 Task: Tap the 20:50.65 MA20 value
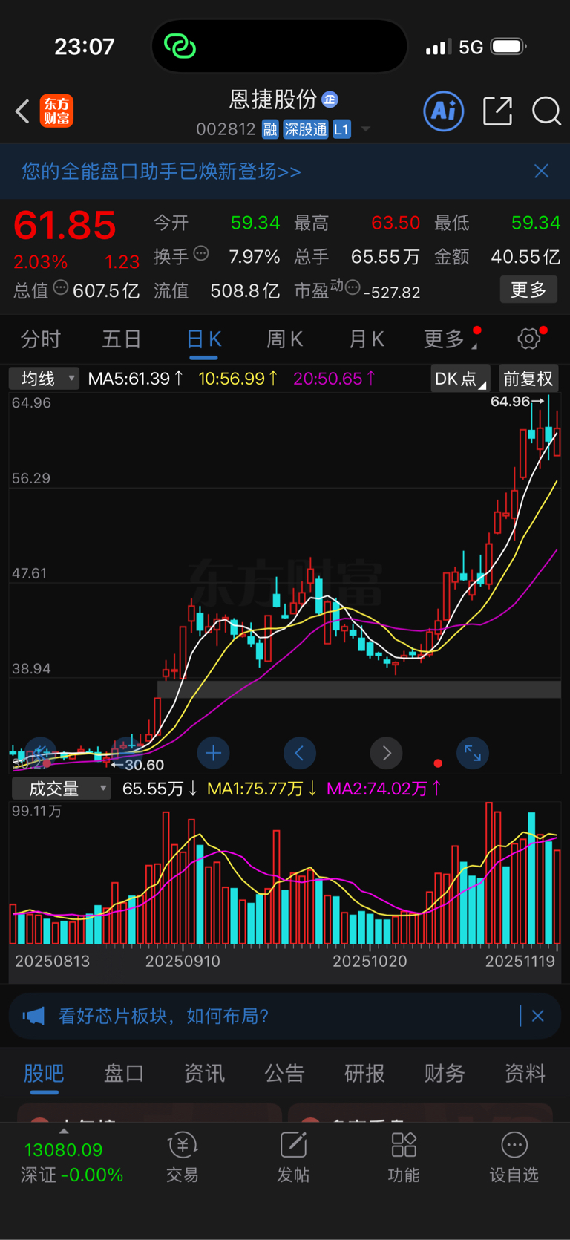coord(334,379)
